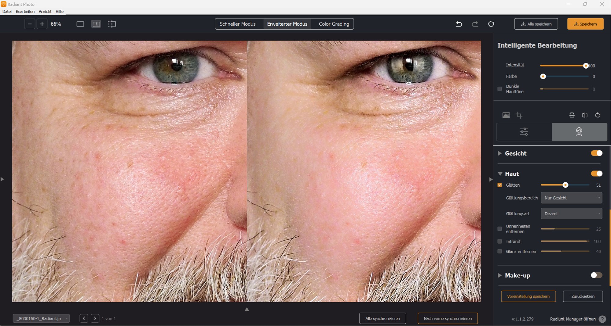Open the Glättungsart dropdown

[571, 213]
